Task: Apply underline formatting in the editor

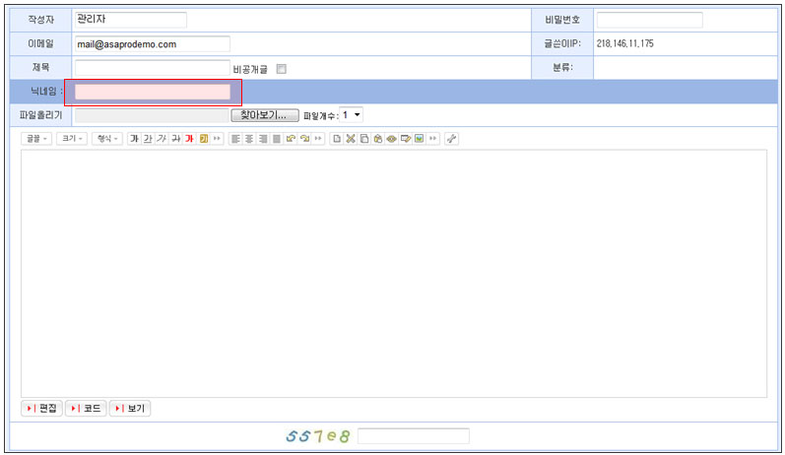Action: coord(148,139)
